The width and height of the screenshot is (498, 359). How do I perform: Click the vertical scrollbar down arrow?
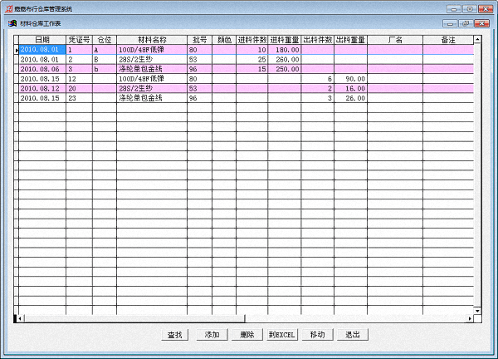click(x=478, y=310)
